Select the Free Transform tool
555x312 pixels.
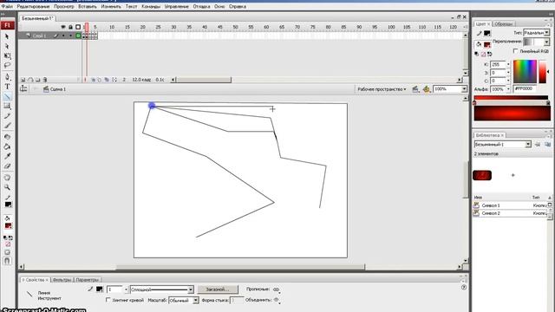7,55
